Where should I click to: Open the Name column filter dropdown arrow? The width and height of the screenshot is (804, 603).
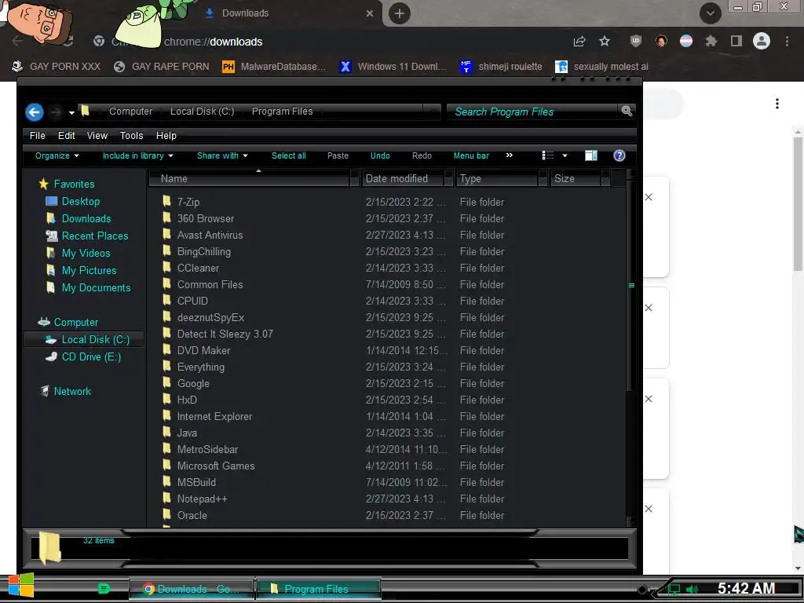(354, 178)
